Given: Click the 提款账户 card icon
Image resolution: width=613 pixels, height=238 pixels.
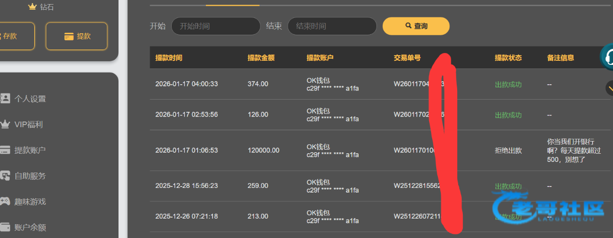Looking at the screenshot, I should (5, 150).
